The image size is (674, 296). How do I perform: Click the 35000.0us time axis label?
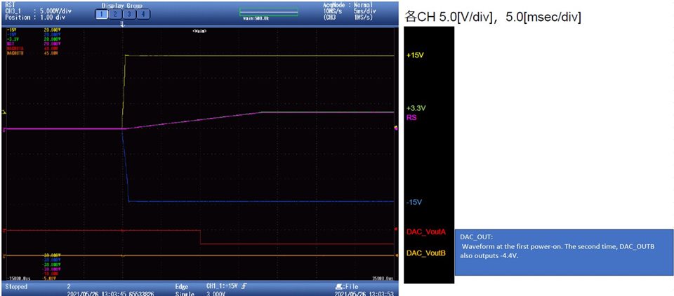click(x=384, y=278)
